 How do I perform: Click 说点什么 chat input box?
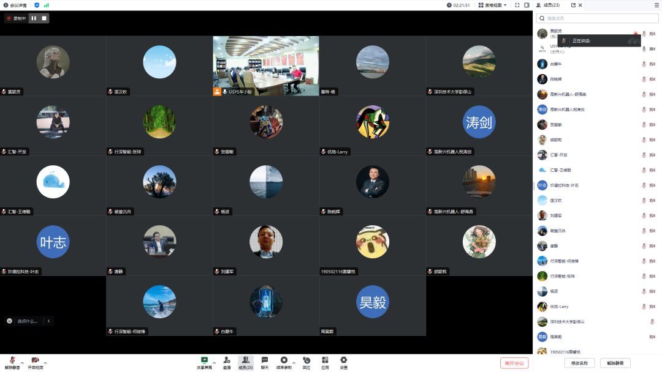tap(28, 321)
